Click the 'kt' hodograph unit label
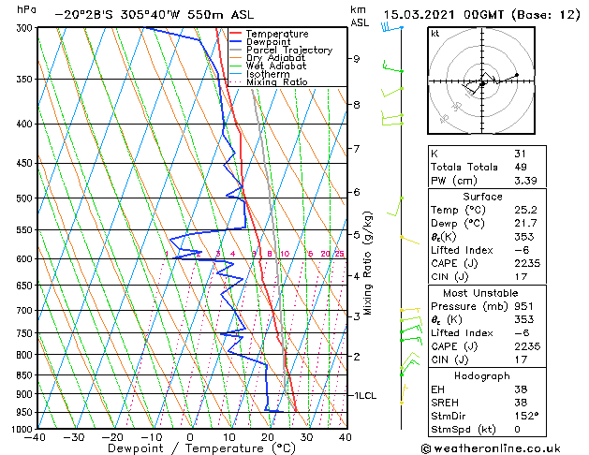Screen dimensions: 589x455 [435, 34]
